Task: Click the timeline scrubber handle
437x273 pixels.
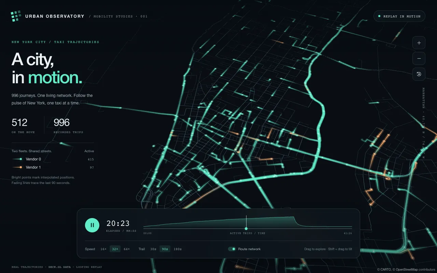Action: coord(246,228)
